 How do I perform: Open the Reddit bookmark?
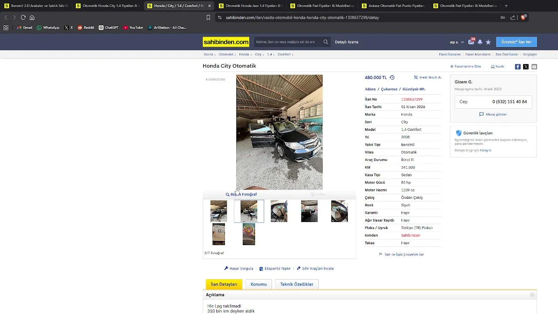click(86, 27)
